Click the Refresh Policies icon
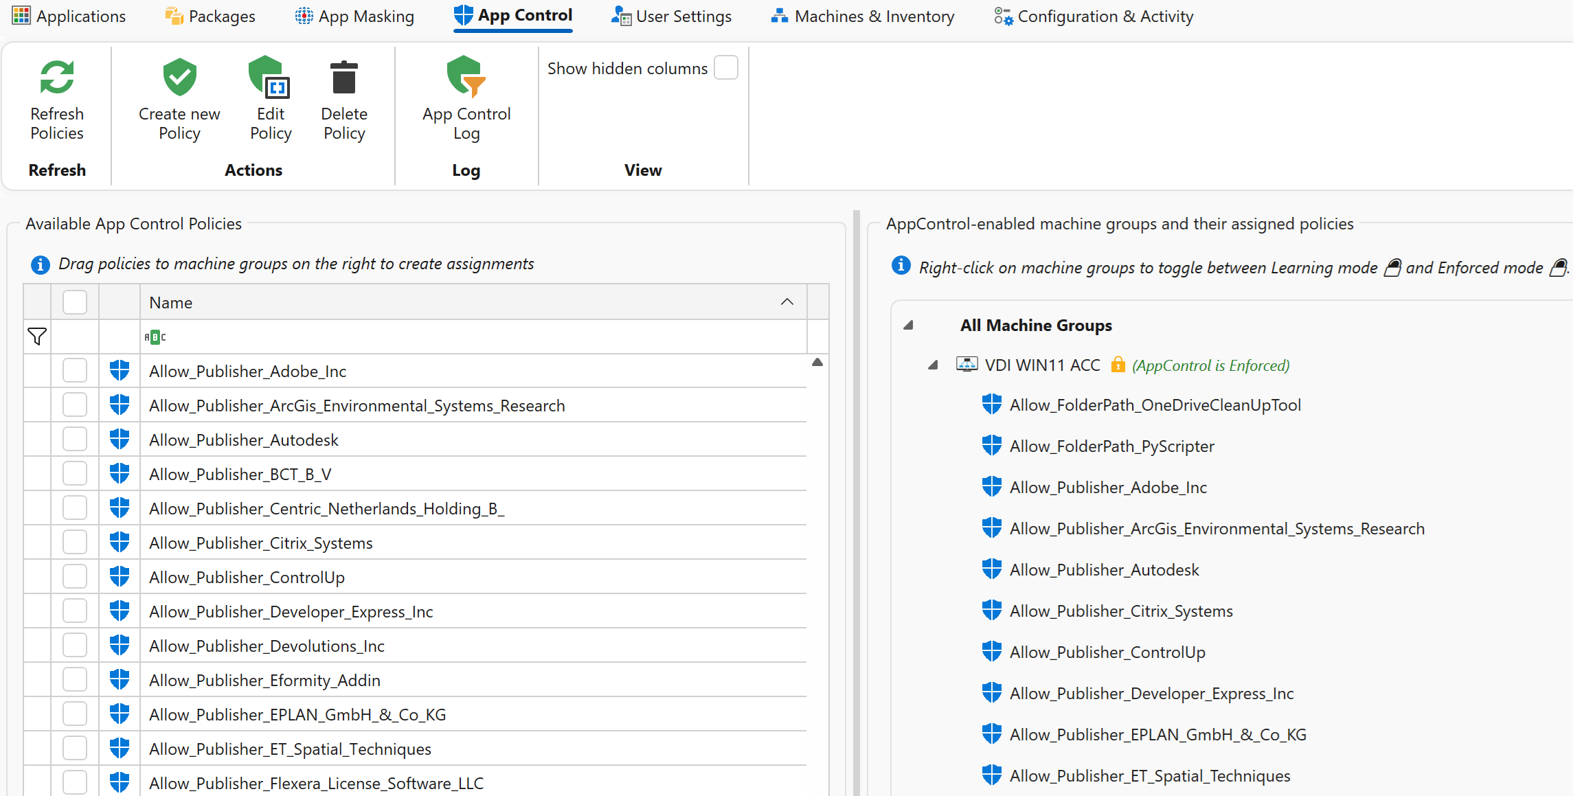 point(57,77)
